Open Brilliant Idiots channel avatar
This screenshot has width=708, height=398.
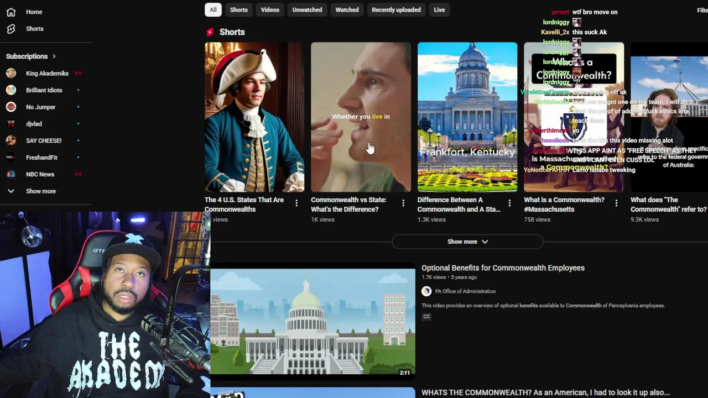click(x=11, y=90)
